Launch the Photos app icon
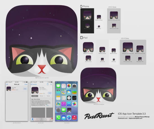This screenshot has width=154, height=129. pyautogui.click(x=69, y=86)
